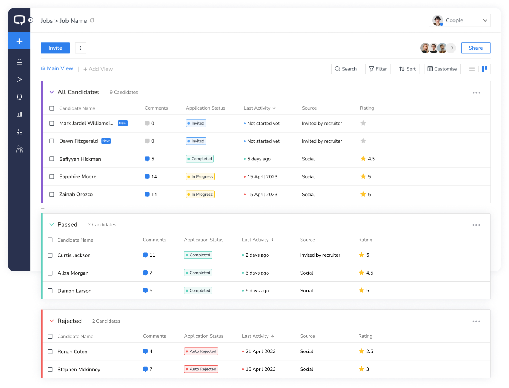This screenshot has height=388, width=509.
Task: Select the Curtis Jackson row checkbox
Action: (50, 255)
